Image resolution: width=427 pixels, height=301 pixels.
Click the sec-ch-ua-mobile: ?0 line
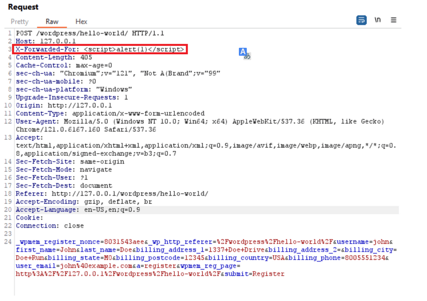pos(56,81)
